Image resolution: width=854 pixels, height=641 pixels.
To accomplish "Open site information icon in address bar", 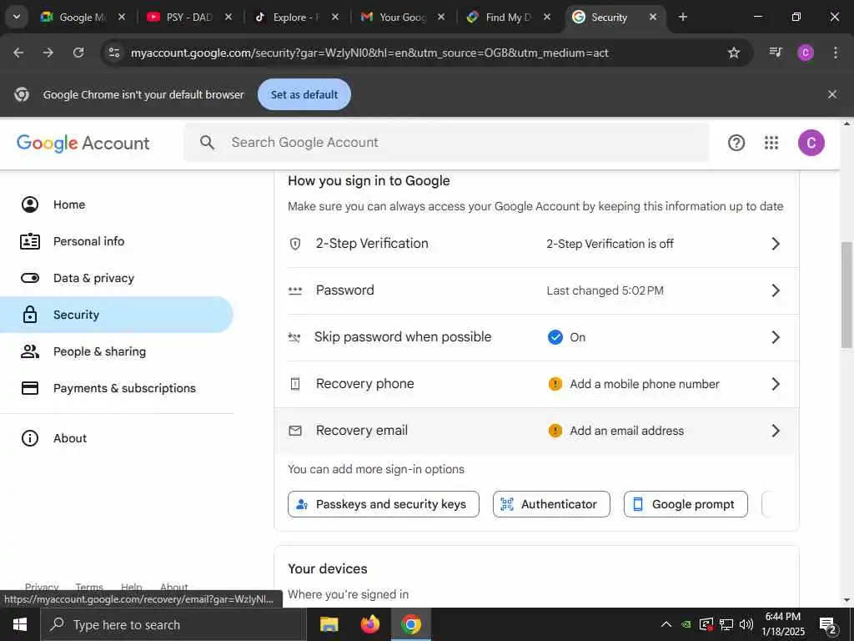I will coord(113,53).
